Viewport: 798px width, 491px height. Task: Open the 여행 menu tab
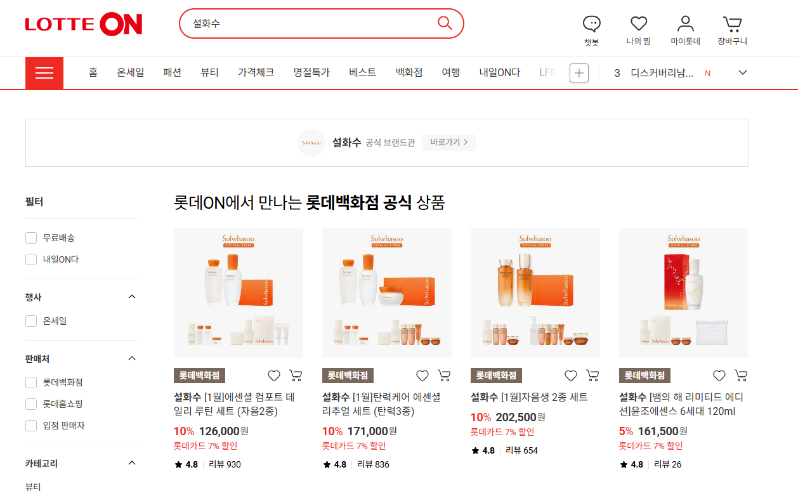[x=451, y=72]
